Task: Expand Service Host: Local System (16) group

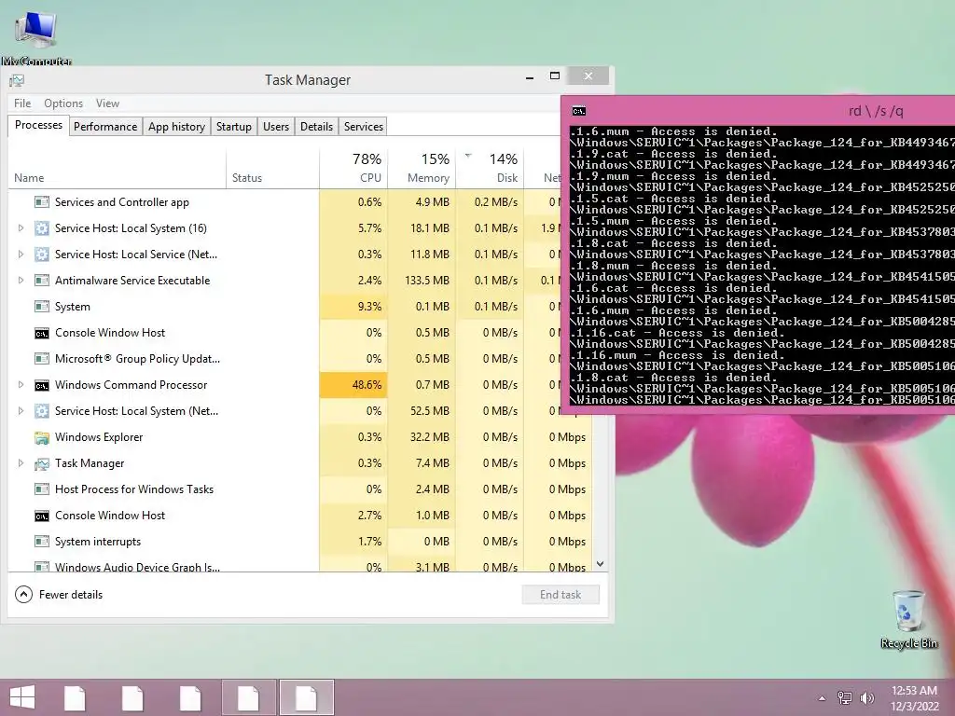Action: click(x=21, y=228)
